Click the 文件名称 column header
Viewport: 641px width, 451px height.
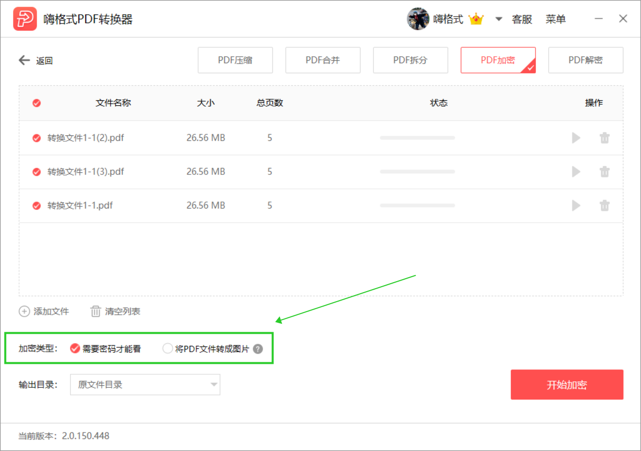pyautogui.click(x=113, y=103)
